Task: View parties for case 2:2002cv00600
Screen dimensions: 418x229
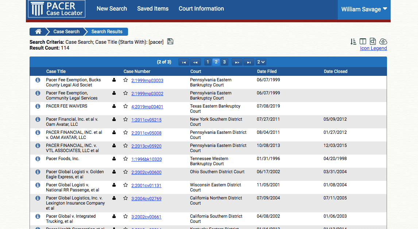Action: coord(114,172)
